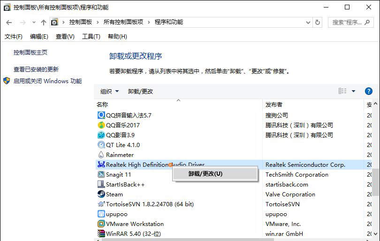Click the QT Lite 4.1.0 program icon
This screenshot has height=241, width=380.
tap(101, 145)
